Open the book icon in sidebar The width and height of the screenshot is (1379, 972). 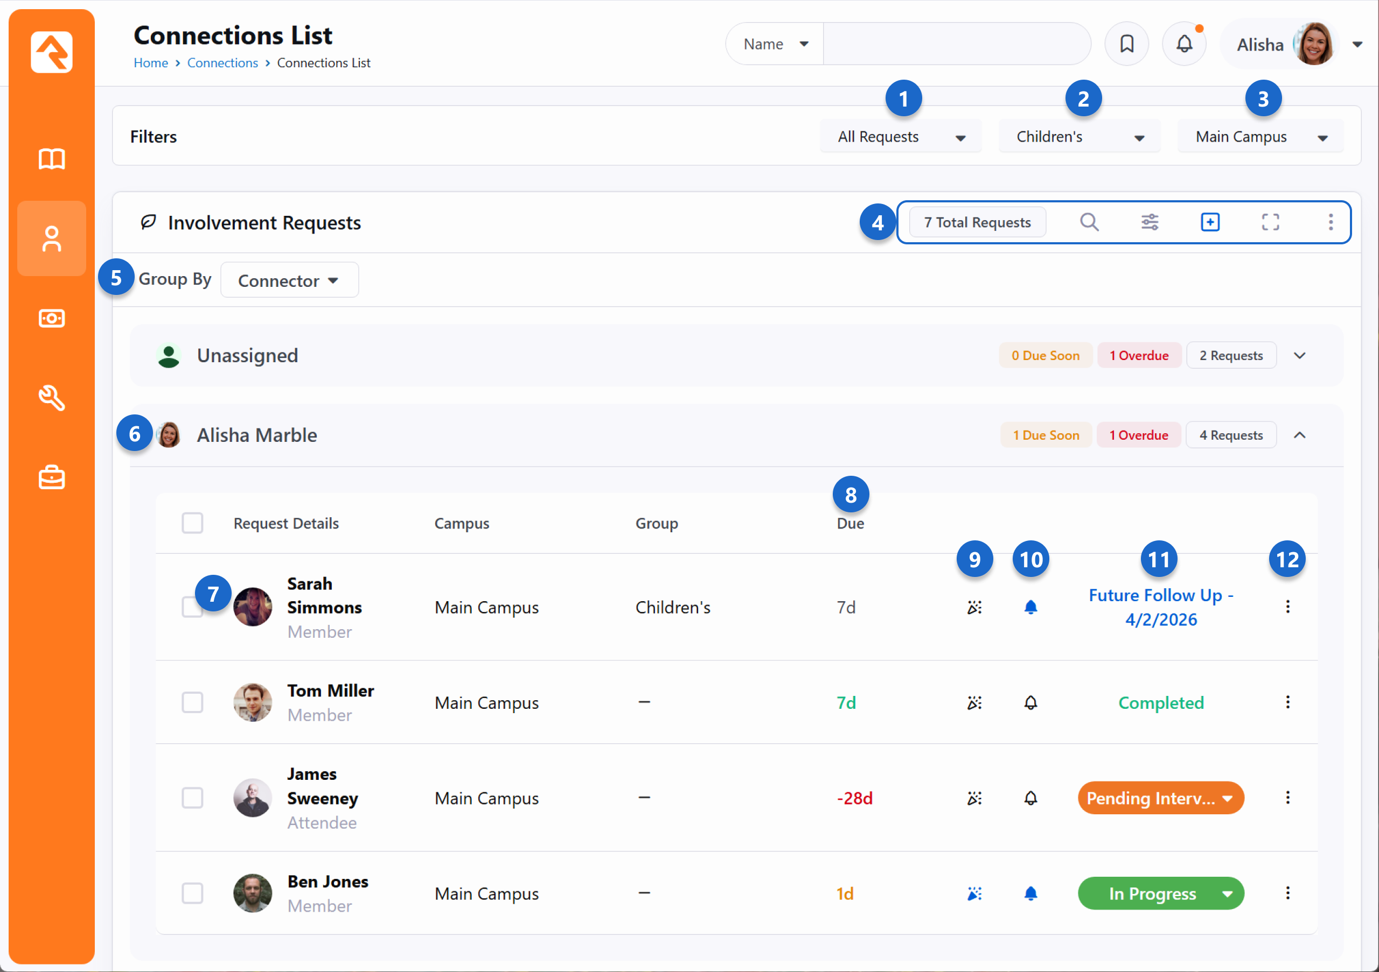point(52,159)
